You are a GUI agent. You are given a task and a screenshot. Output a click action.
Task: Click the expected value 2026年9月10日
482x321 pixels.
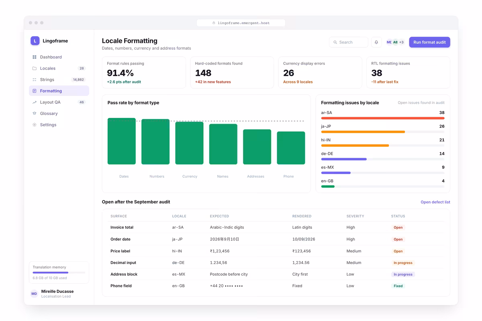(x=225, y=239)
